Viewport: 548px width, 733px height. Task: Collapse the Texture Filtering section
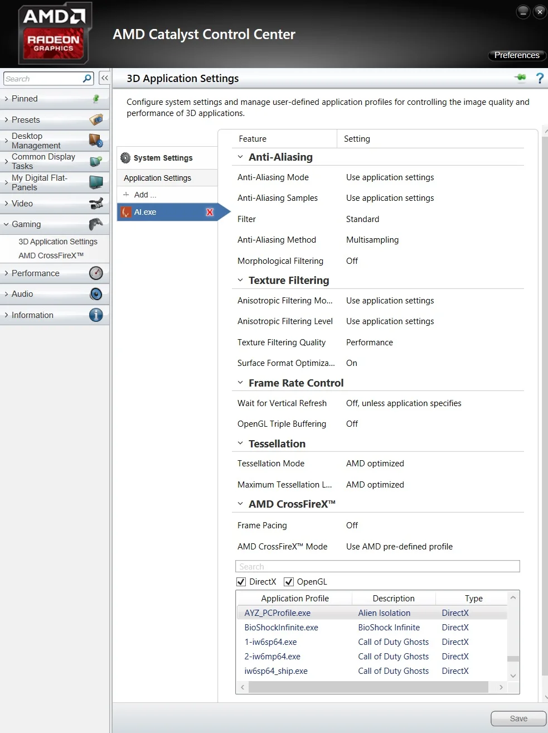[240, 280]
